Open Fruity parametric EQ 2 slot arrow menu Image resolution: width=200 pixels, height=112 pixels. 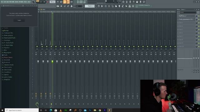[178, 19]
